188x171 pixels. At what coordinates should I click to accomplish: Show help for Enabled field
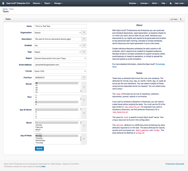84,45
